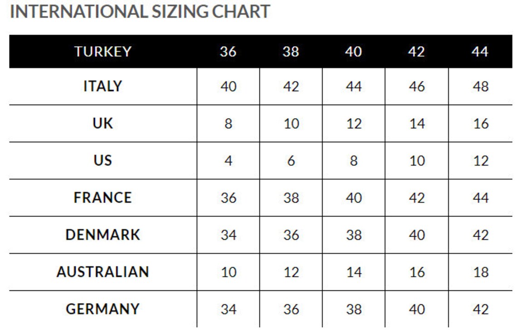Click Turkey size 36 in the header
517x332 pixels.
(228, 51)
